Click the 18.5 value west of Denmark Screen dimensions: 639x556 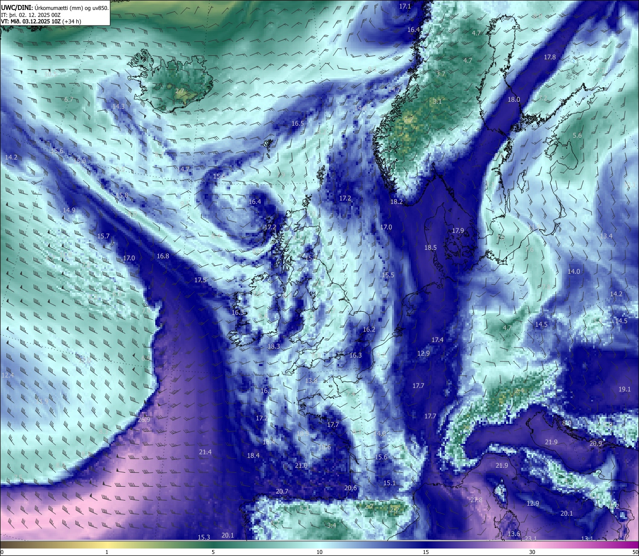pos(430,248)
